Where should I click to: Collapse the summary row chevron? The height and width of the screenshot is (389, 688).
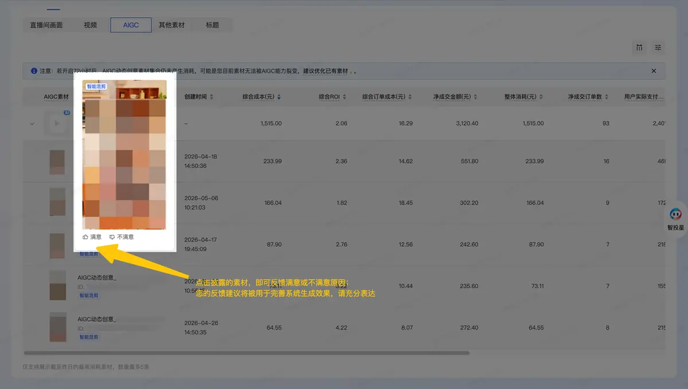(32, 123)
